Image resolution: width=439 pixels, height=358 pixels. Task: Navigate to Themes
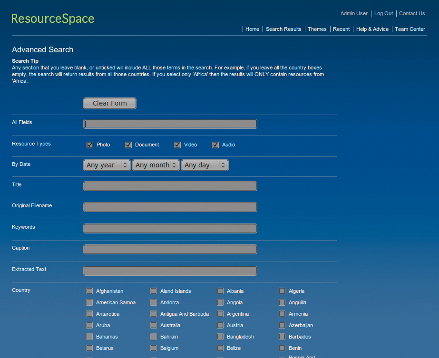317,29
